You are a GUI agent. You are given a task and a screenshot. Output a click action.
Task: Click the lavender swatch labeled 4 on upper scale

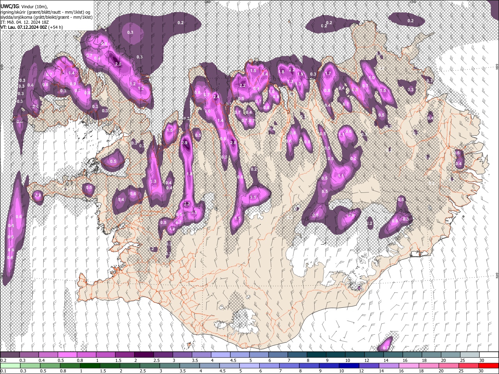[221, 355]
